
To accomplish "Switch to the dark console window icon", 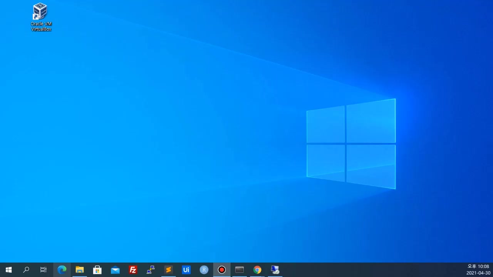I will coord(239,270).
